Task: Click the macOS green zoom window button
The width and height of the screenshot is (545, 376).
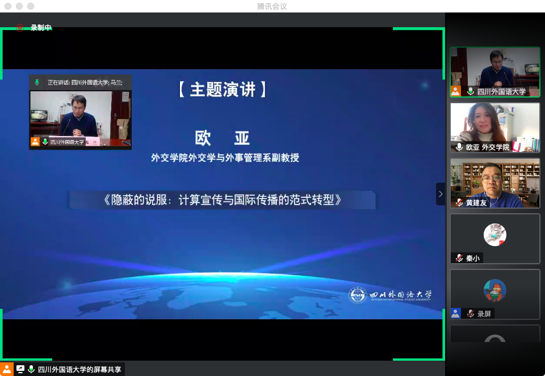Action: 31,6
